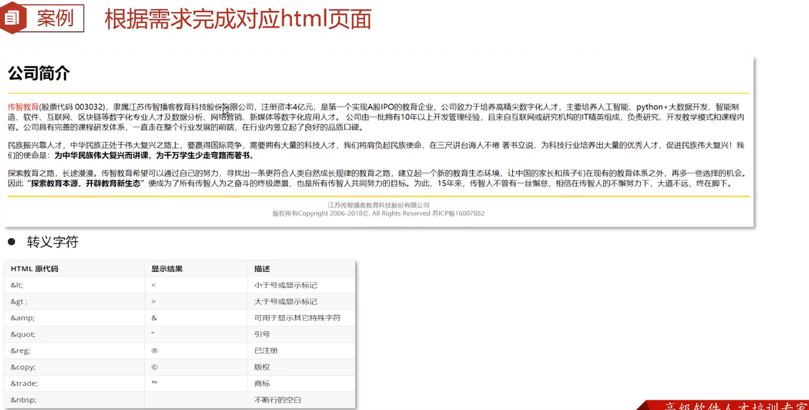The height and width of the screenshot is (410, 809).
Task: Click the ® symbol in the results column
Action: pos(155,350)
